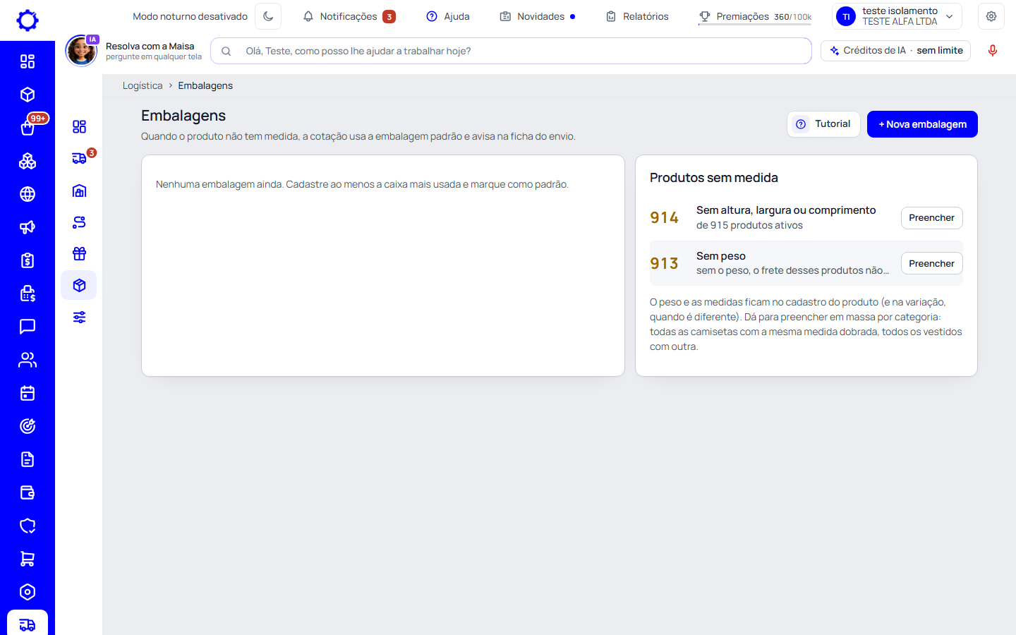Click Preencher for products sem altura, largura
1016x635 pixels.
[931, 218]
